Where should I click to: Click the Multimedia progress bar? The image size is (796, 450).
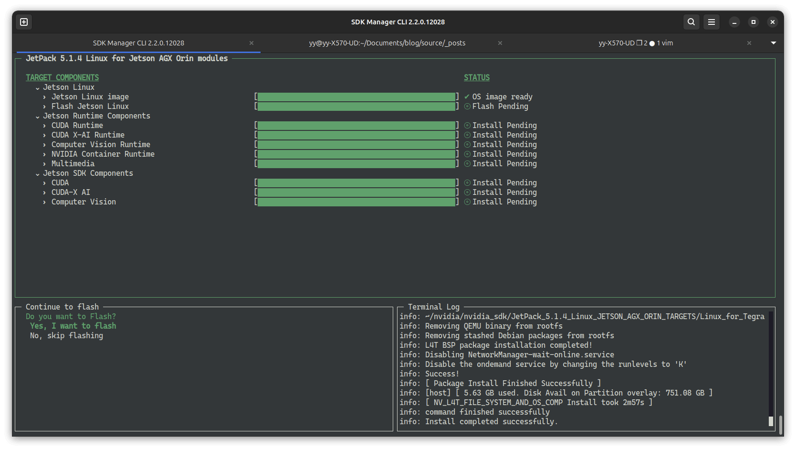356,164
